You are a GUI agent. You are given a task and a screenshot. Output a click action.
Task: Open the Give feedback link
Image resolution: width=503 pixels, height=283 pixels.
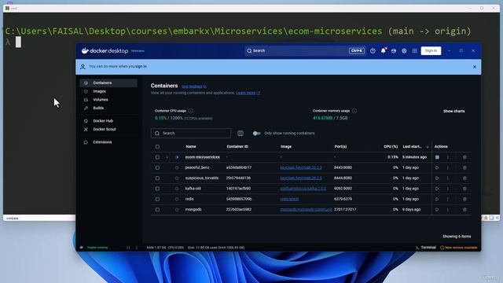(x=194, y=86)
